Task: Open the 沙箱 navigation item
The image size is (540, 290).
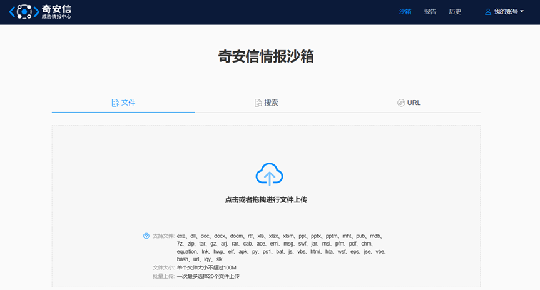Action: (x=405, y=12)
